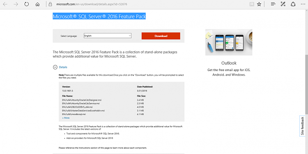Viewport: 308px width, 154px height.
Task: Reload the page with the refresh icon
Action: click(27, 4)
